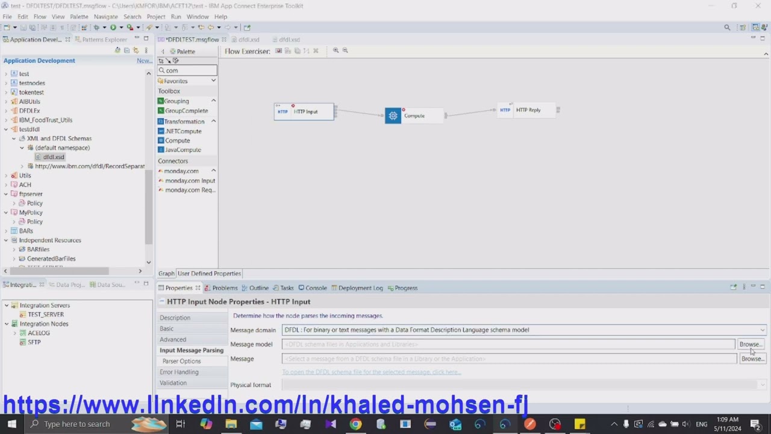Select the SFTP integration node
Screen dimensions: 771x434
(34, 342)
